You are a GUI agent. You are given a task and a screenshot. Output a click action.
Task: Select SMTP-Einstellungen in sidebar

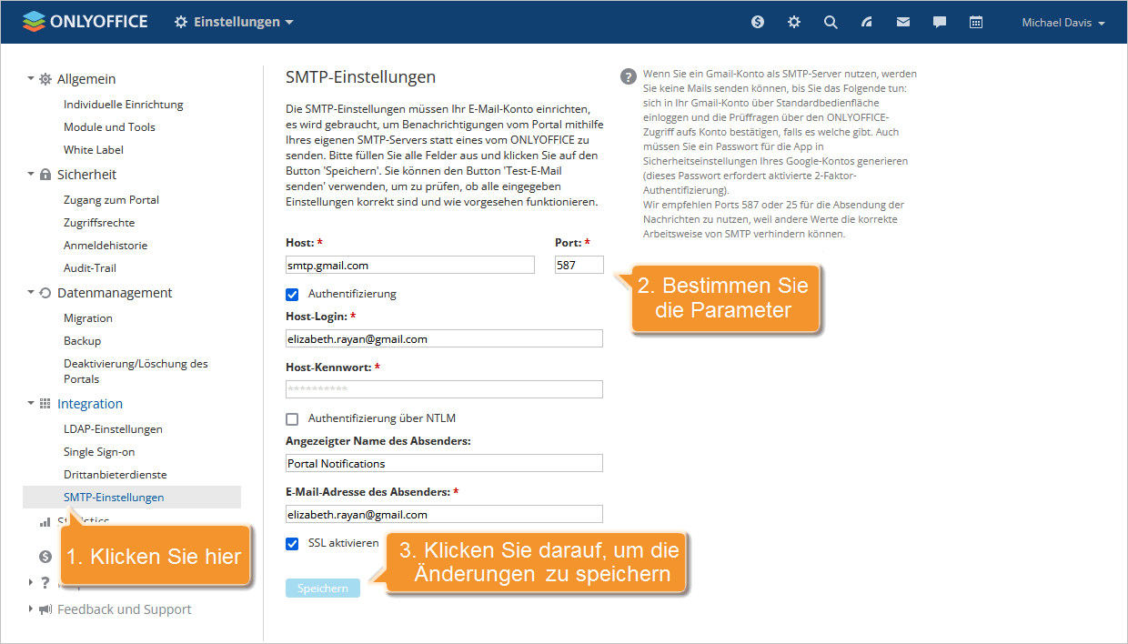click(132, 498)
